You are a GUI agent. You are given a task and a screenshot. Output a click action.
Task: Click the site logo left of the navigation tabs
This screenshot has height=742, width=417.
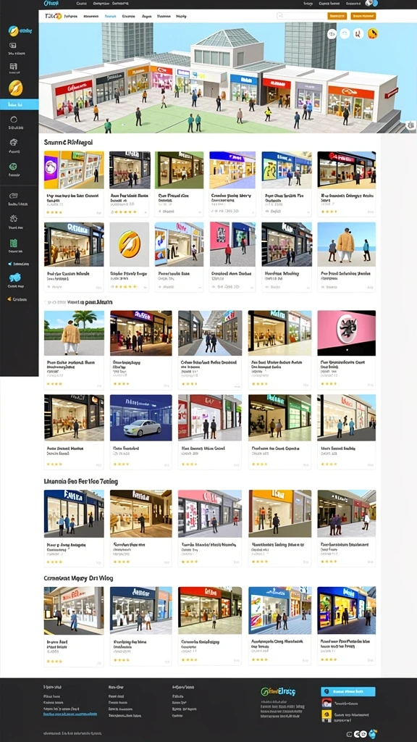(x=53, y=16)
